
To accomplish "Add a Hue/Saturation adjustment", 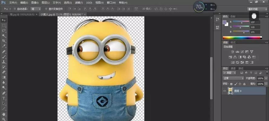I will coord(230,57).
